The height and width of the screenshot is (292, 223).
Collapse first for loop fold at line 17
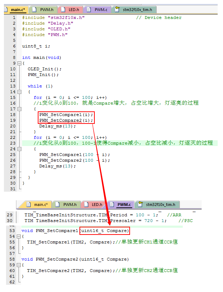(19, 109)
